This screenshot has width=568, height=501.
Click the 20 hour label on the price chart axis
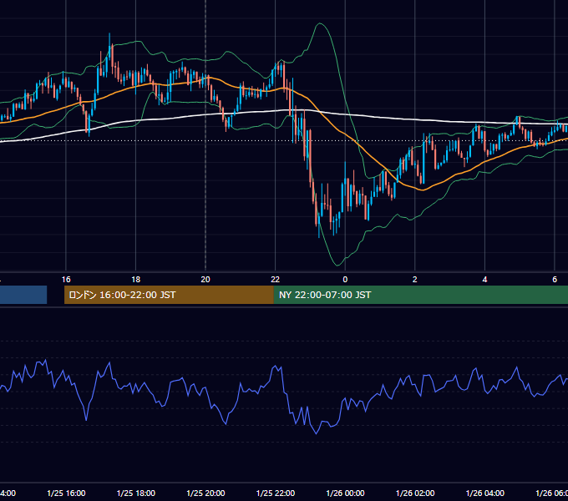click(x=205, y=280)
